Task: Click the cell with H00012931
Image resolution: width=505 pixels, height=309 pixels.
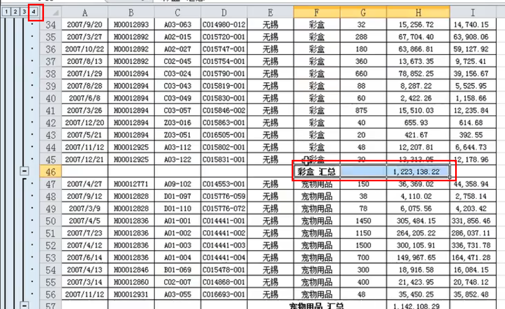Action: click(131, 294)
